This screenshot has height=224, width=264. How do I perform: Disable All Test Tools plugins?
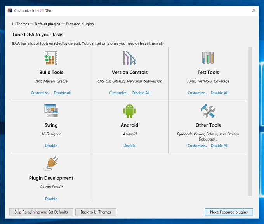tap(219, 93)
